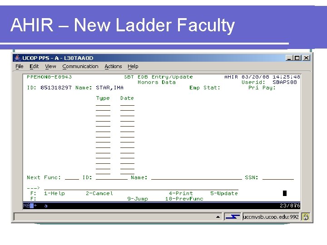
Task: Click the small up arrow in status bar
Action: pos(218,217)
